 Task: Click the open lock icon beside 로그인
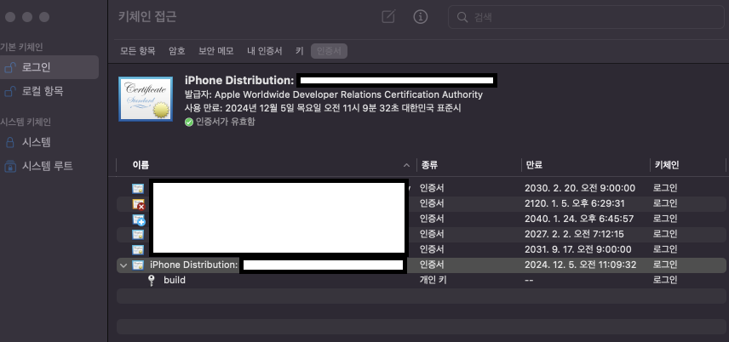10,68
